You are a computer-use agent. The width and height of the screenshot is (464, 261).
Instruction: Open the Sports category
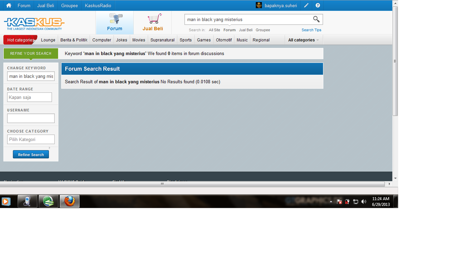click(x=186, y=40)
